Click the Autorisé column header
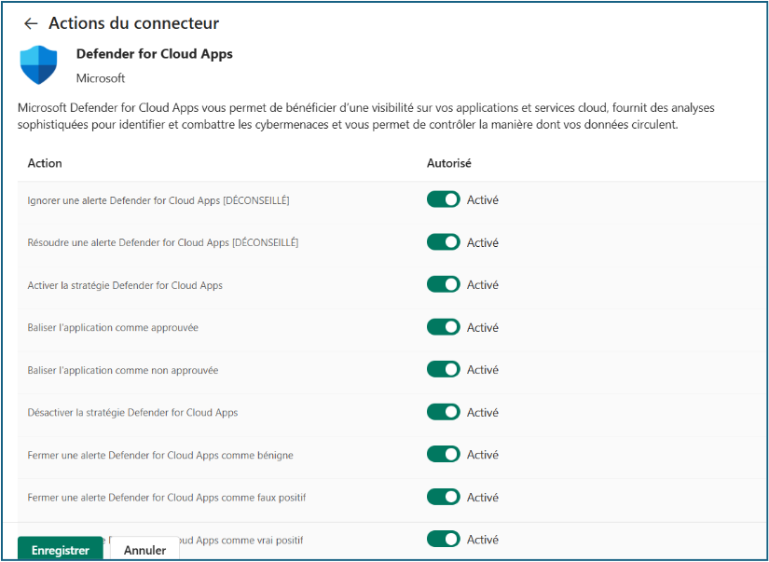The width and height of the screenshot is (769, 562). click(x=448, y=163)
